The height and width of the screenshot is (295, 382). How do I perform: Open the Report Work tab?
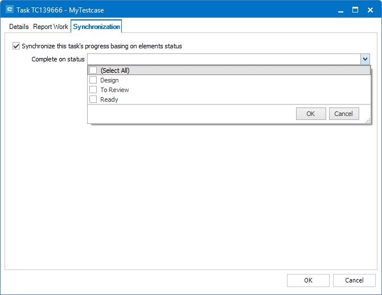[x=51, y=27]
